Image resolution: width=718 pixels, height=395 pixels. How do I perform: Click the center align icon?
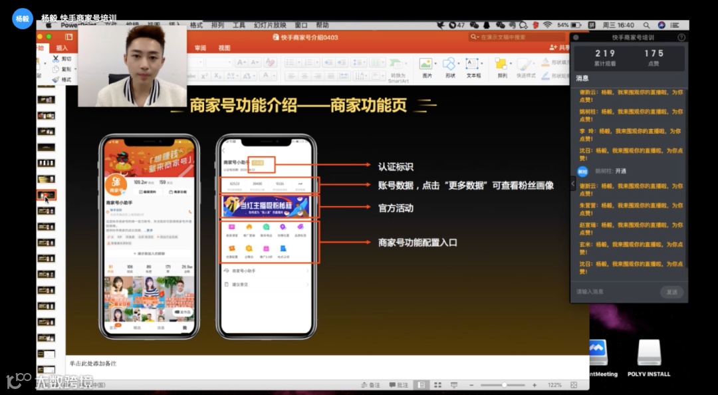point(304,76)
